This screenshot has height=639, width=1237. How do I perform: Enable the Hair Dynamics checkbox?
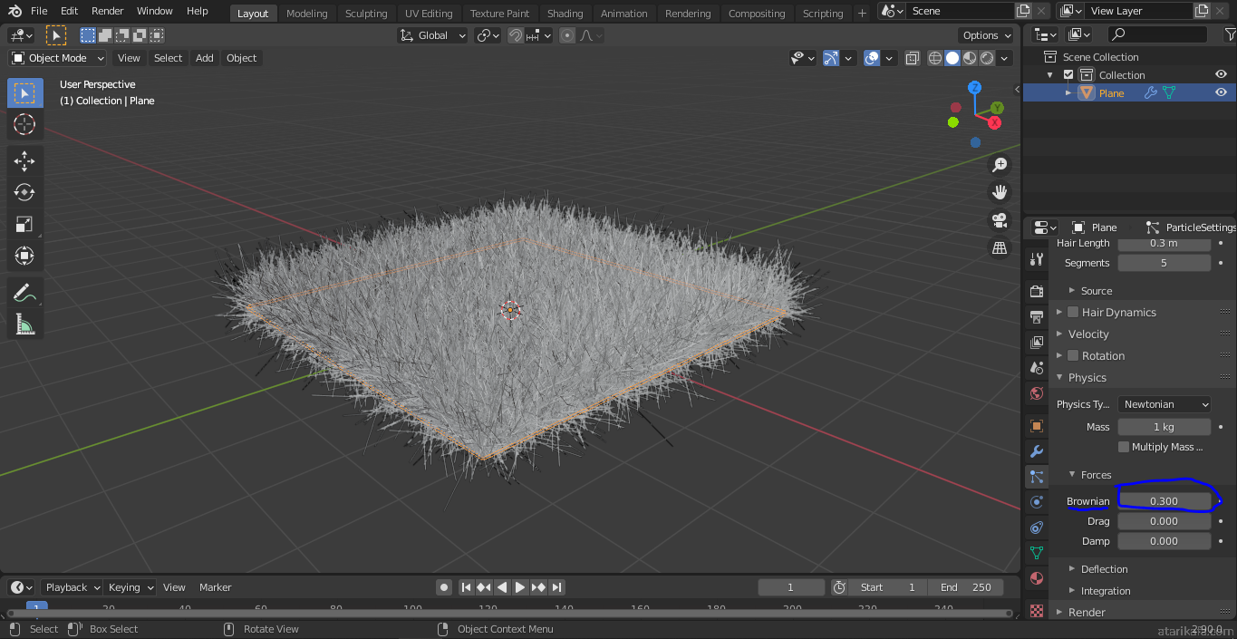tap(1073, 312)
